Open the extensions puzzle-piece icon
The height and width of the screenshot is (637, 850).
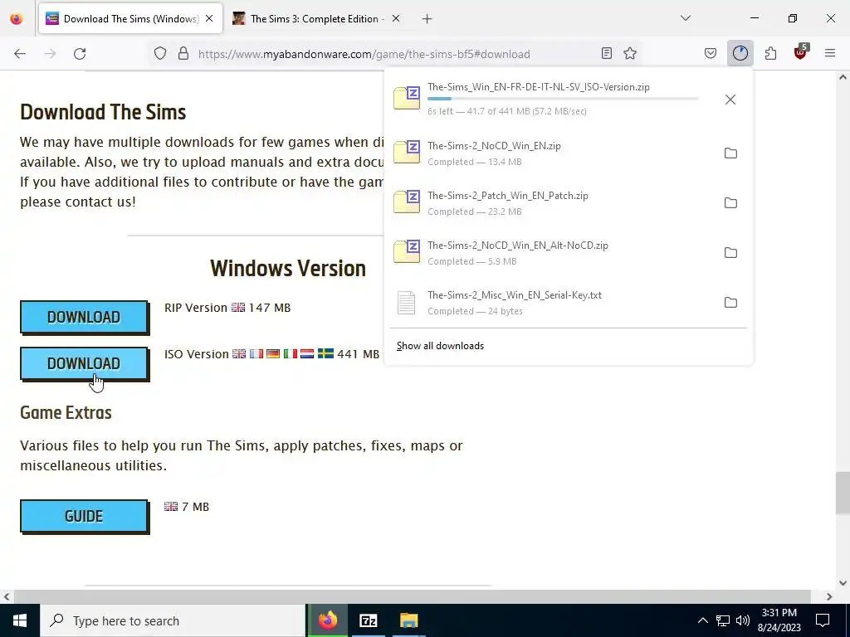pyautogui.click(x=770, y=53)
